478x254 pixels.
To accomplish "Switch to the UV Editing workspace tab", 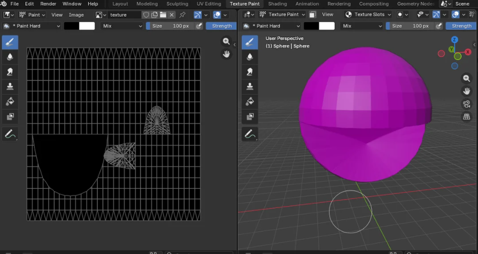I will point(209,4).
